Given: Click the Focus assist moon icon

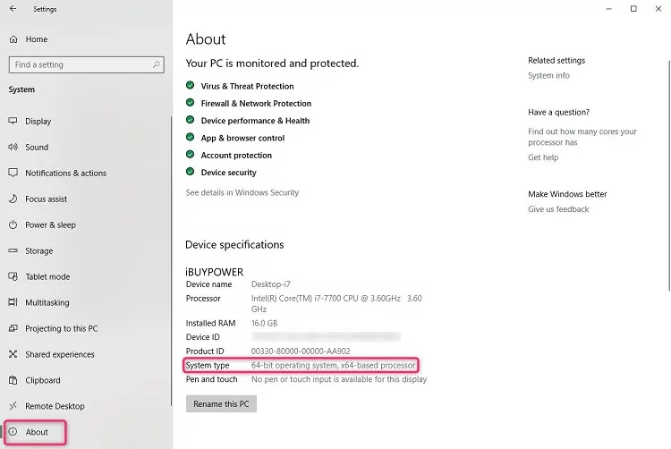Looking at the screenshot, I should (x=13, y=199).
